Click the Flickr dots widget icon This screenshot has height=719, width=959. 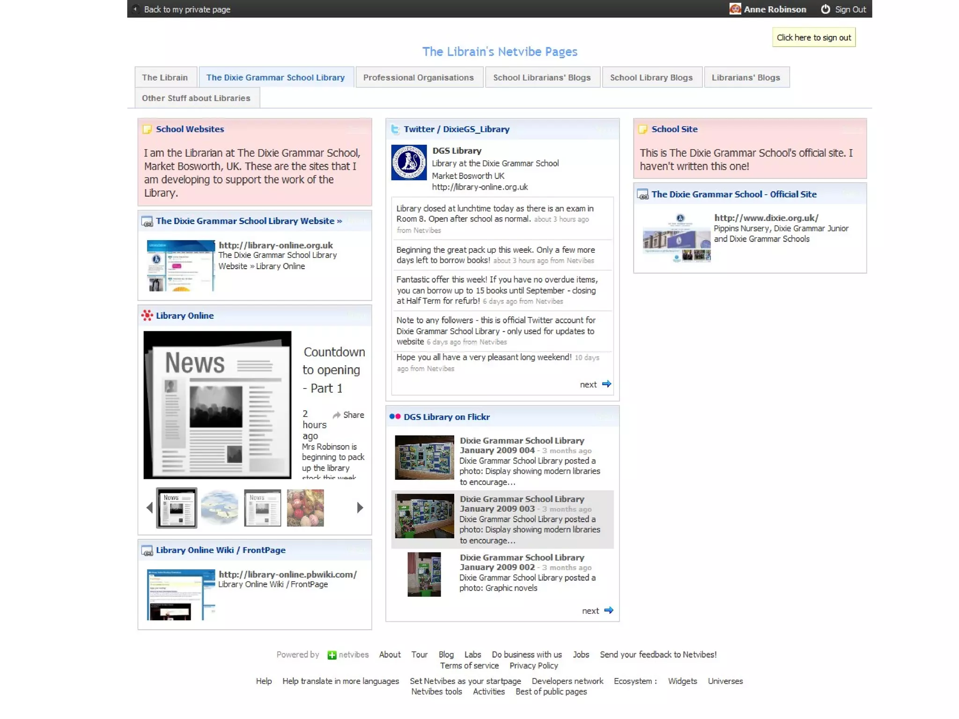click(x=395, y=417)
